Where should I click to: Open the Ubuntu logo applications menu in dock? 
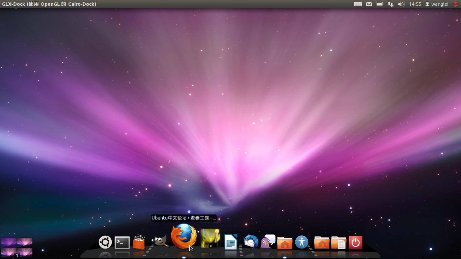pos(105,242)
